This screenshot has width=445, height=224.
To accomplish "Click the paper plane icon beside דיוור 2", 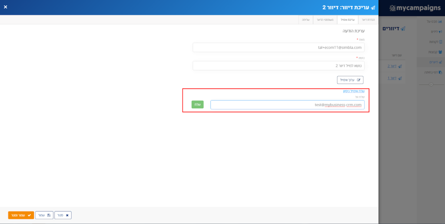I will pyautogui.click(x=400, y=66).
